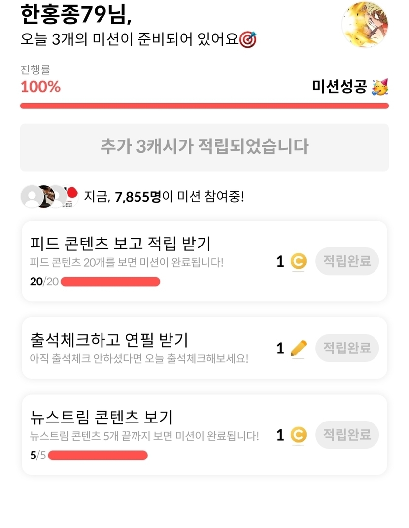This screenshot has height=528, width=409.
Task: Tap the 한홍종79님 username heading
Action: 76,15
